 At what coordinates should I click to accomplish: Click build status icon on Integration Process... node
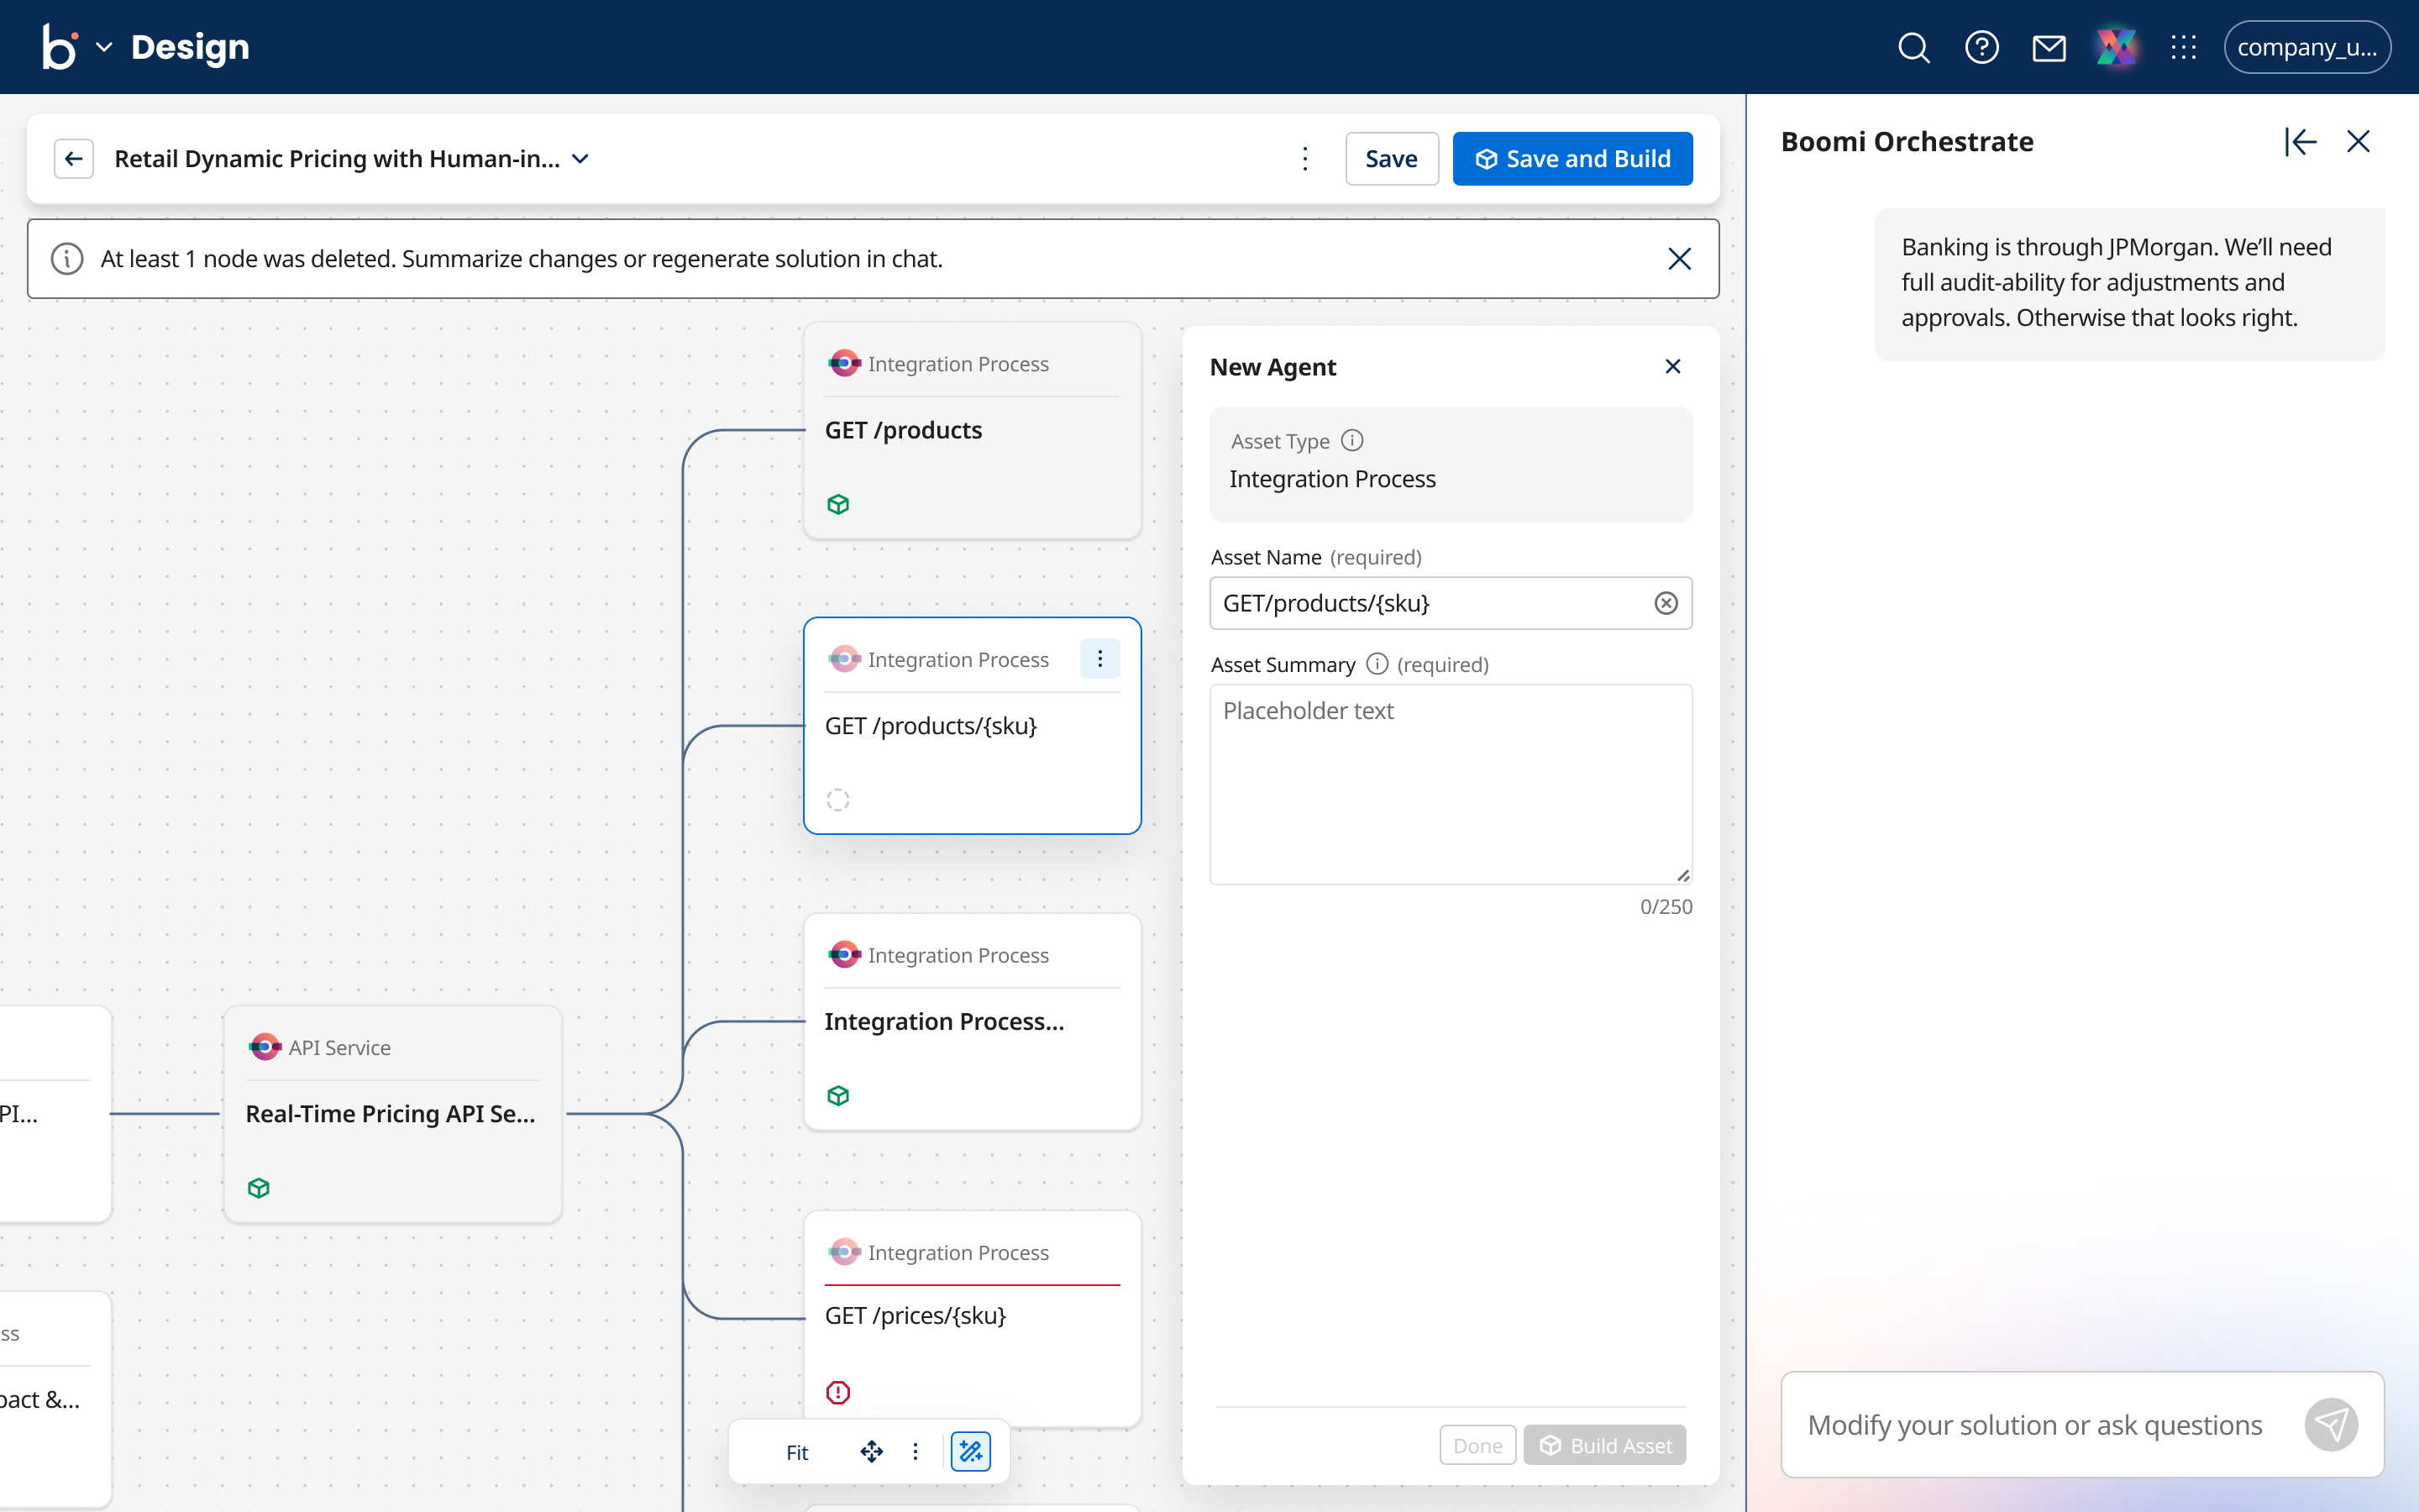pos(838,1096)
